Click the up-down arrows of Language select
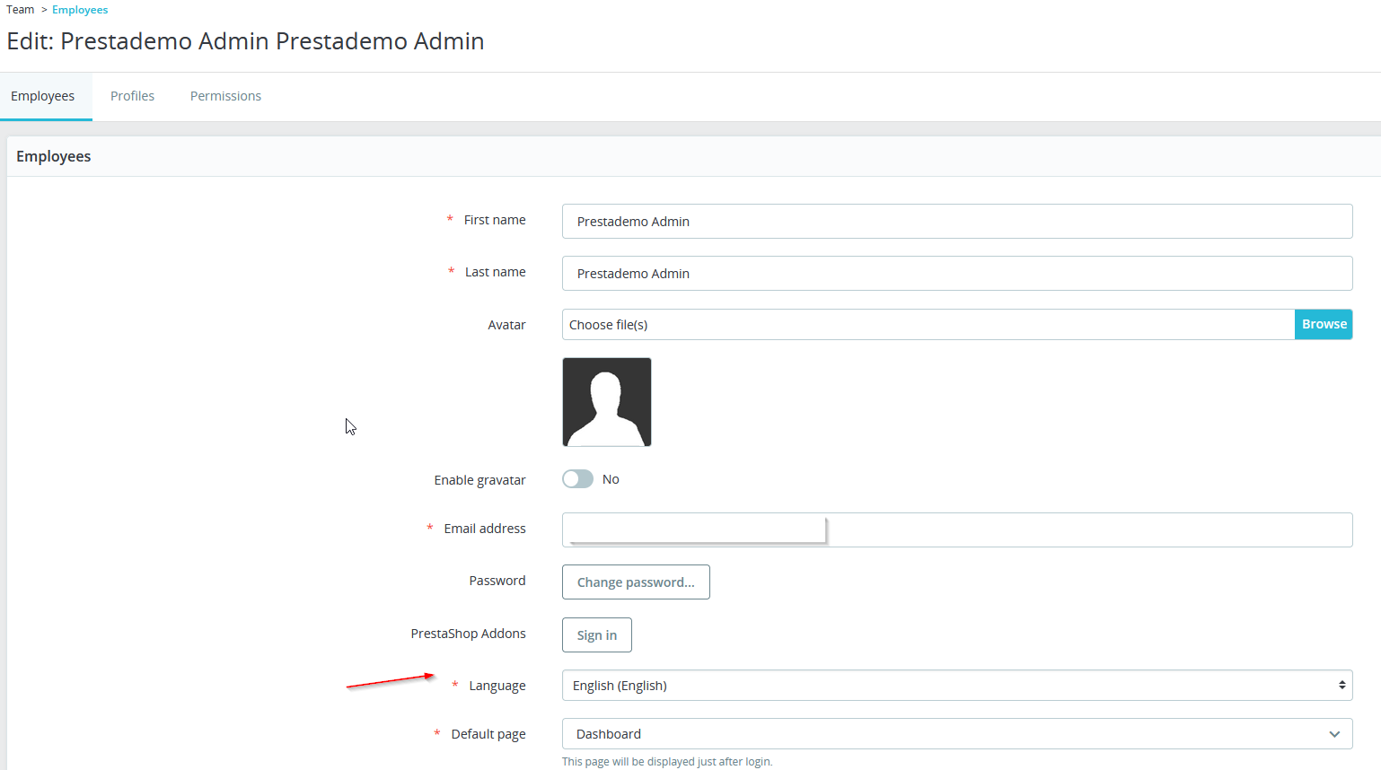 pos(1341,686)
